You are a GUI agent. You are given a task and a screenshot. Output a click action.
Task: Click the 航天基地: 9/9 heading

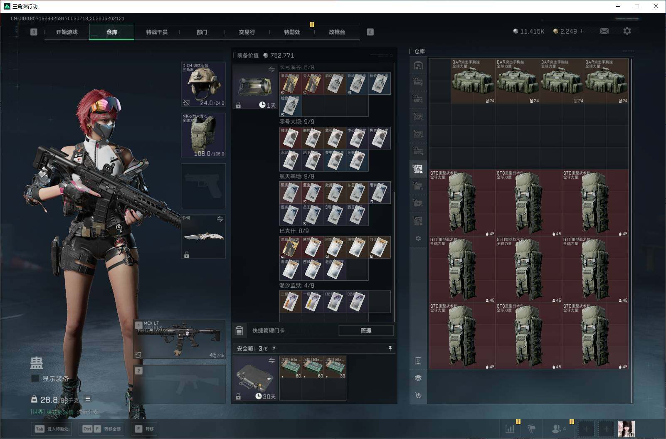[297, 176]
